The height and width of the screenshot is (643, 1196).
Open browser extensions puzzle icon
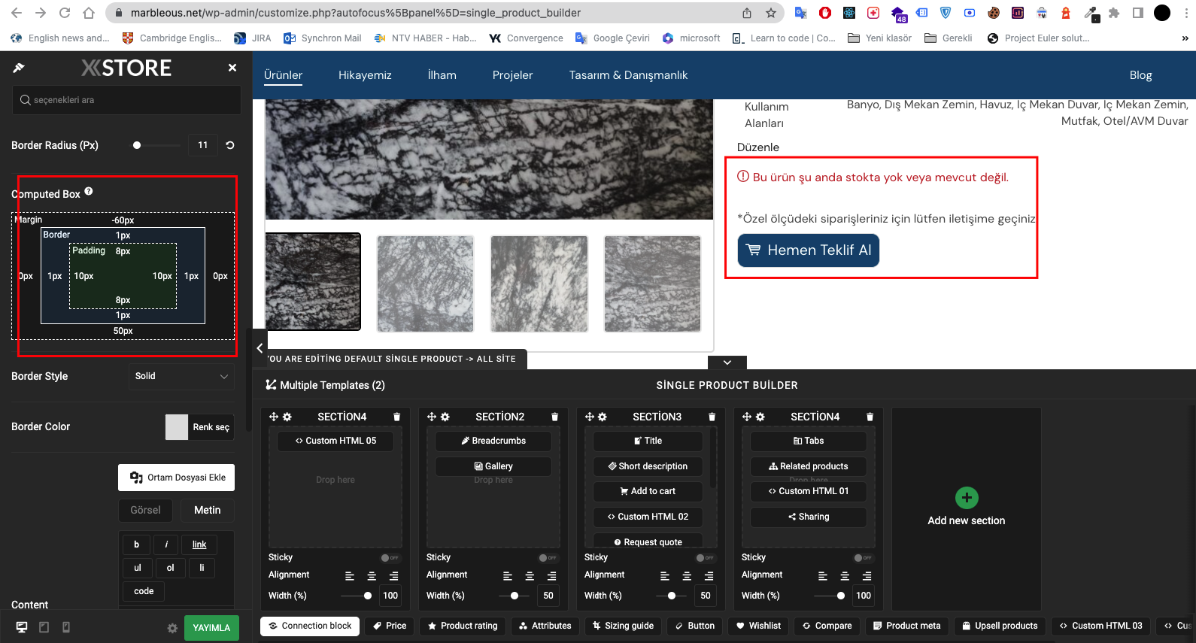tap(1114, 13)
